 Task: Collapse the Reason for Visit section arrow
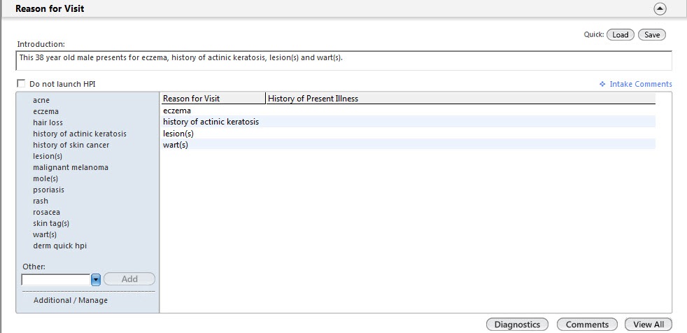(660, 9)
